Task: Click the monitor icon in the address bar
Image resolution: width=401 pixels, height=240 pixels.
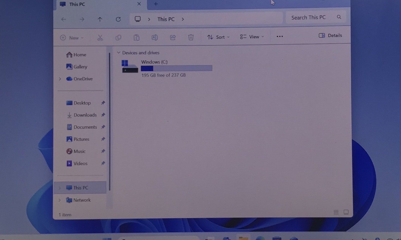Action: 138,19
